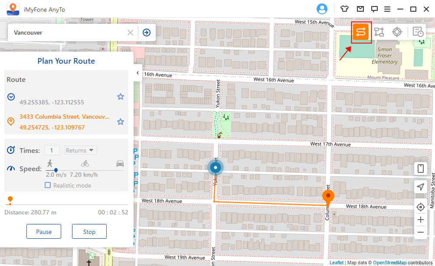The height and width of the screenshot is (266, 435).
Task: Open the user account profile icon
Action: (x=322, y=9)
